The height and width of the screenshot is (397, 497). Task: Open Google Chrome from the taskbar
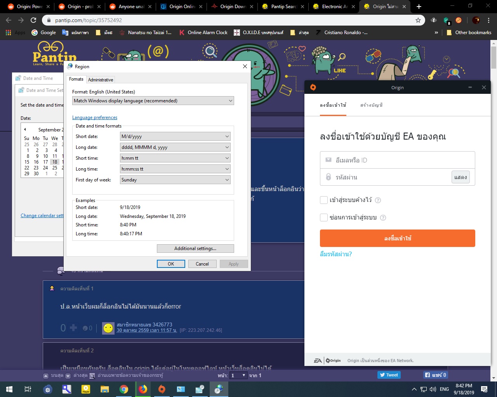point(124,389)
